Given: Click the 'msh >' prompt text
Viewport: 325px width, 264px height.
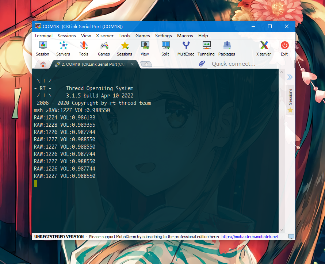Looking at the screenshot, I should tap(41, 110).
